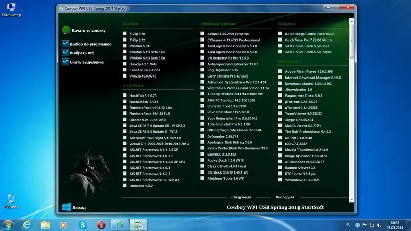Select the Java SE RE 8.0 Update 5 entry

(153, 132)
